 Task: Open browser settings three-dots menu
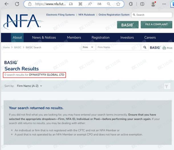coord(164,4)
